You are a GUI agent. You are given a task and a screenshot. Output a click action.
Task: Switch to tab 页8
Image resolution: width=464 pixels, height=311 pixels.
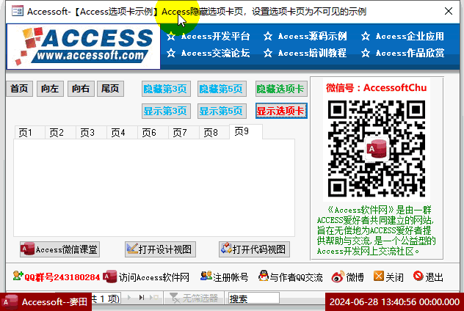coord(214,133)
